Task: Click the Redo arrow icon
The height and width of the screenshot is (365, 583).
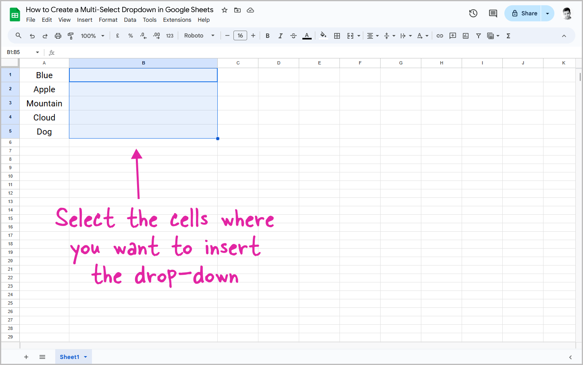Action: [45, 36]
